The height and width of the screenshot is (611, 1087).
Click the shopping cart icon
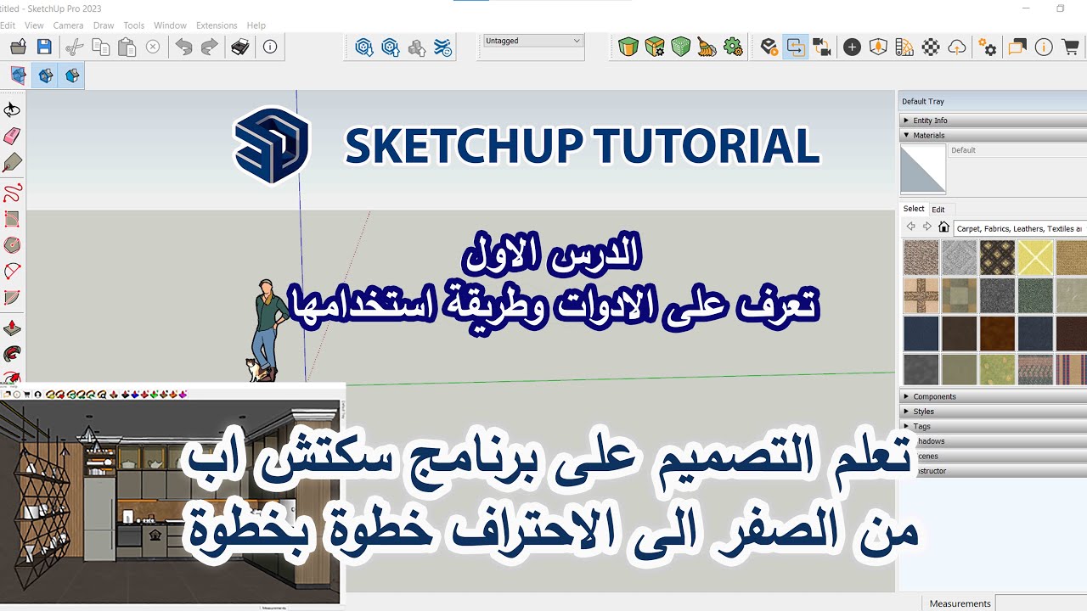point(1069,48)
